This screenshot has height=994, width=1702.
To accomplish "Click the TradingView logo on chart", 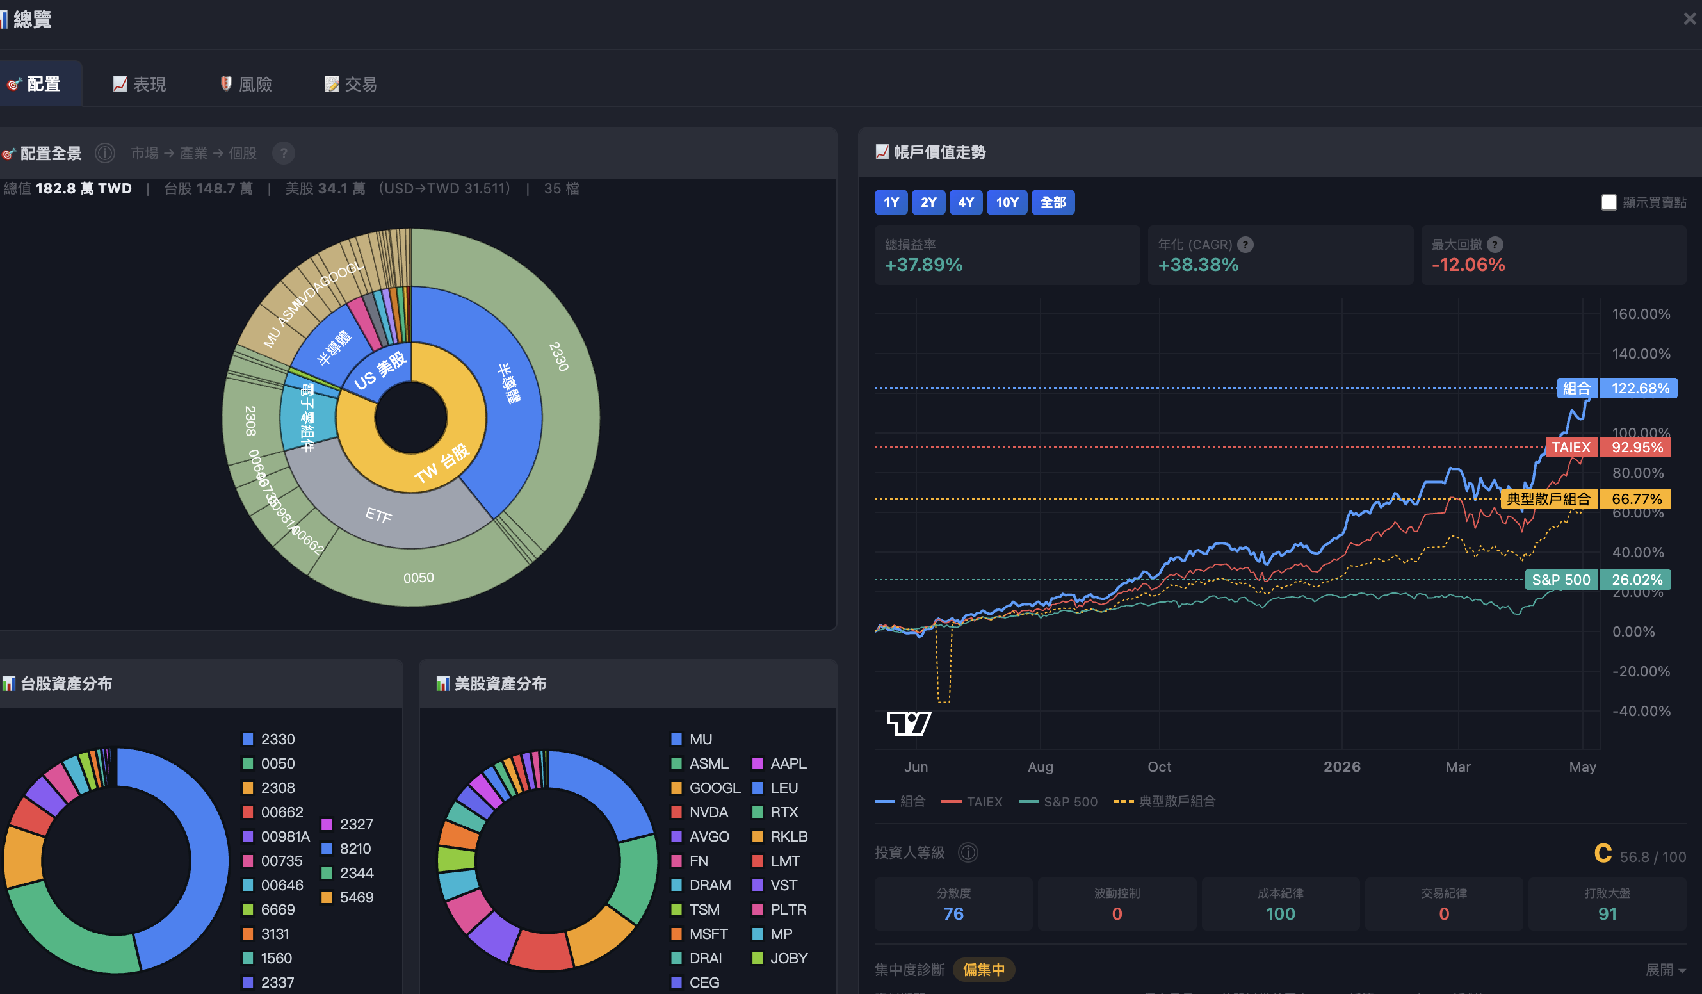I will pyautogui.click(x=909, y=723).
